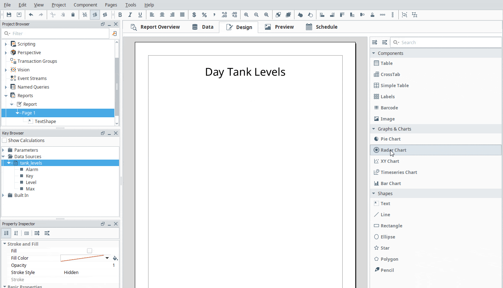Apply currency formatting from the toolbar
Viewport: 503px width, 288px height.
(194, 15)
